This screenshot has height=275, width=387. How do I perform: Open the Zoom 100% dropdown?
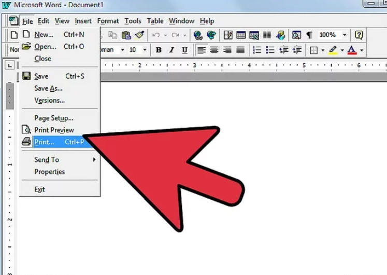[x=345, y=35]
